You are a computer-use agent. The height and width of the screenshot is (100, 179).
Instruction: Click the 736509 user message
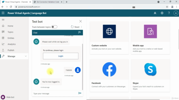click(x=69, y=70)
